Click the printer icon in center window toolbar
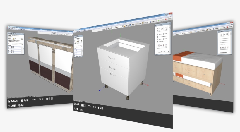 143,23
